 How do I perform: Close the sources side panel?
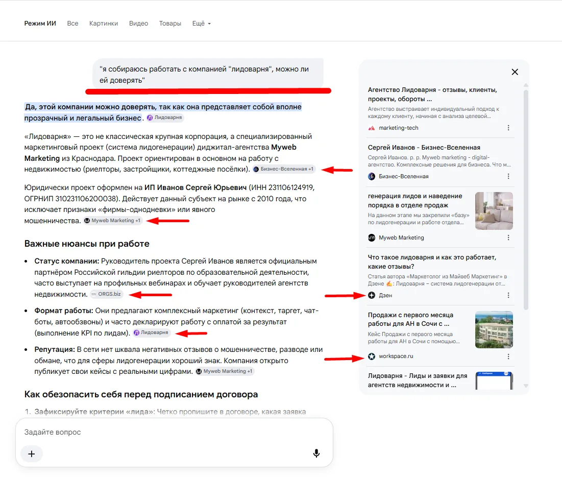[515, 71]
